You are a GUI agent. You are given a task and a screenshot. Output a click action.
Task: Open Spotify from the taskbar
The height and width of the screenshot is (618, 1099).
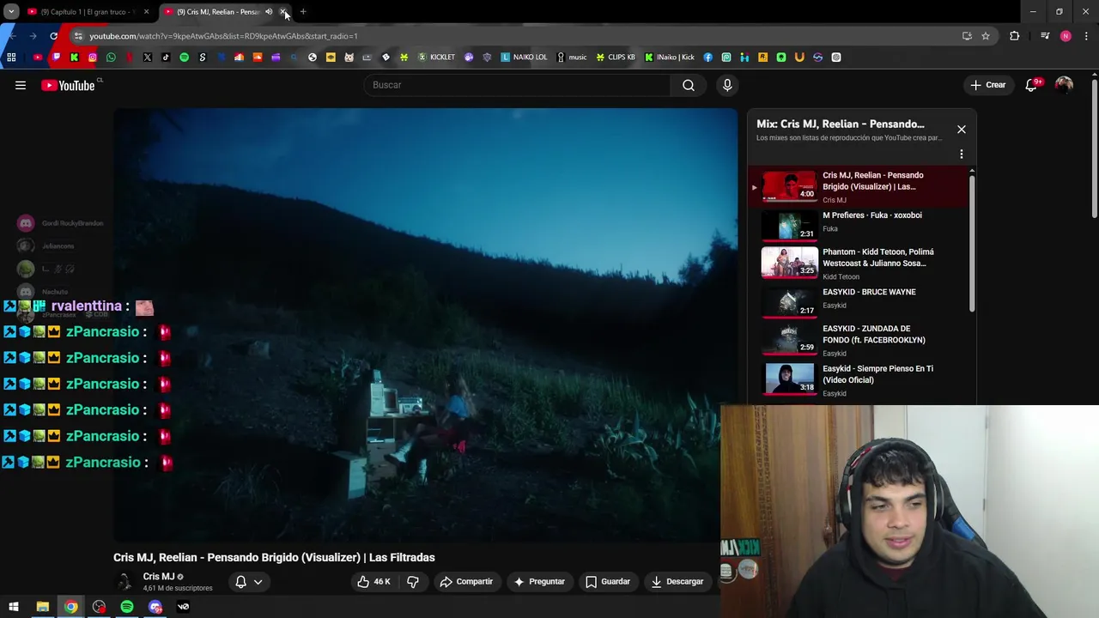127,607
